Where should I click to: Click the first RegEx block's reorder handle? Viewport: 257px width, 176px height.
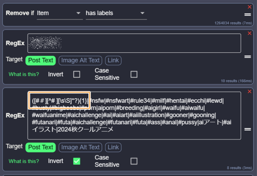[x=247, y=56]
